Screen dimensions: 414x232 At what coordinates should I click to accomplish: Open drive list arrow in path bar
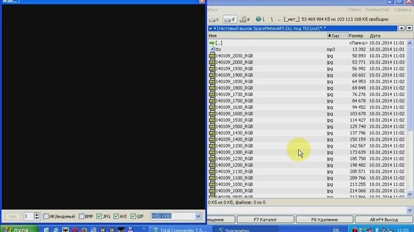[211, 28]
